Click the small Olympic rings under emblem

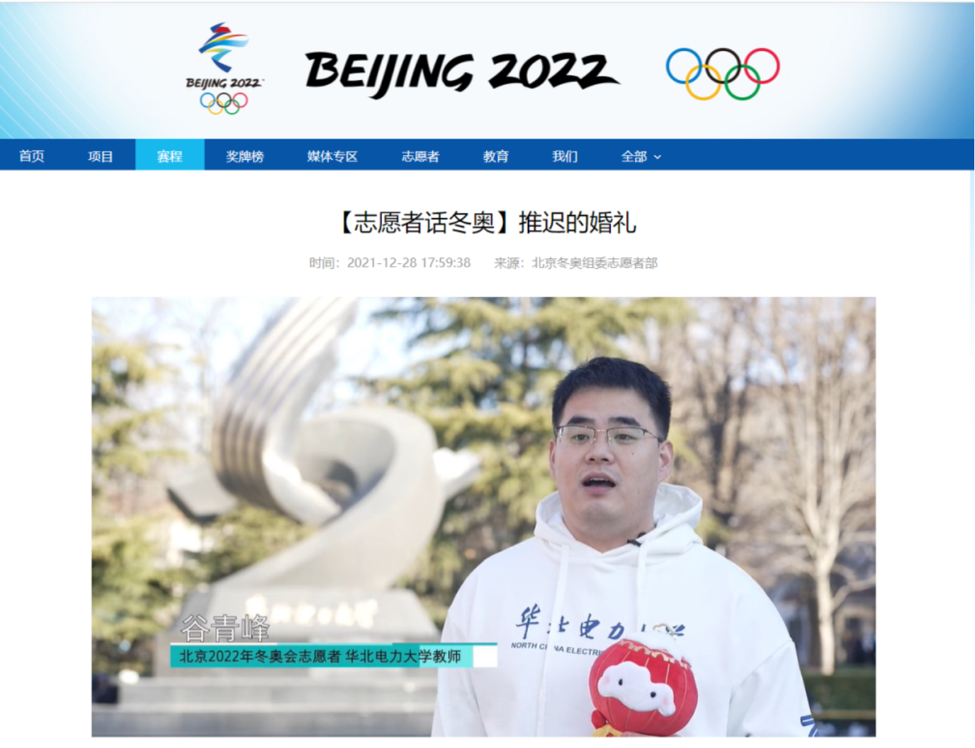pos(224,103)
